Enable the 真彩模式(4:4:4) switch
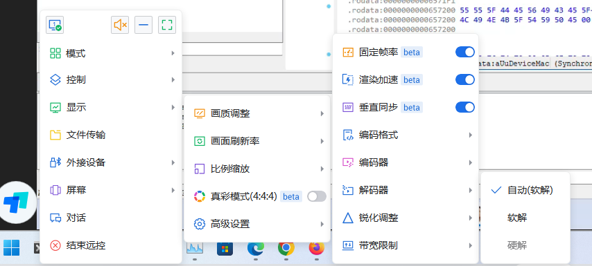The height and width of the screenshot is (266, 592). tap(316, 196)
